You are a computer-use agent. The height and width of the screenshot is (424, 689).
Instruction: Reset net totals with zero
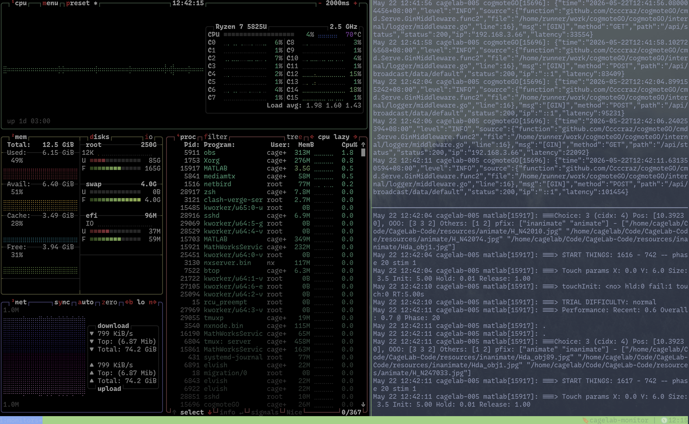tap(109, 302)
